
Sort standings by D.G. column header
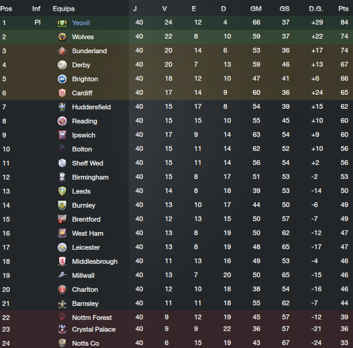(316, 9)
